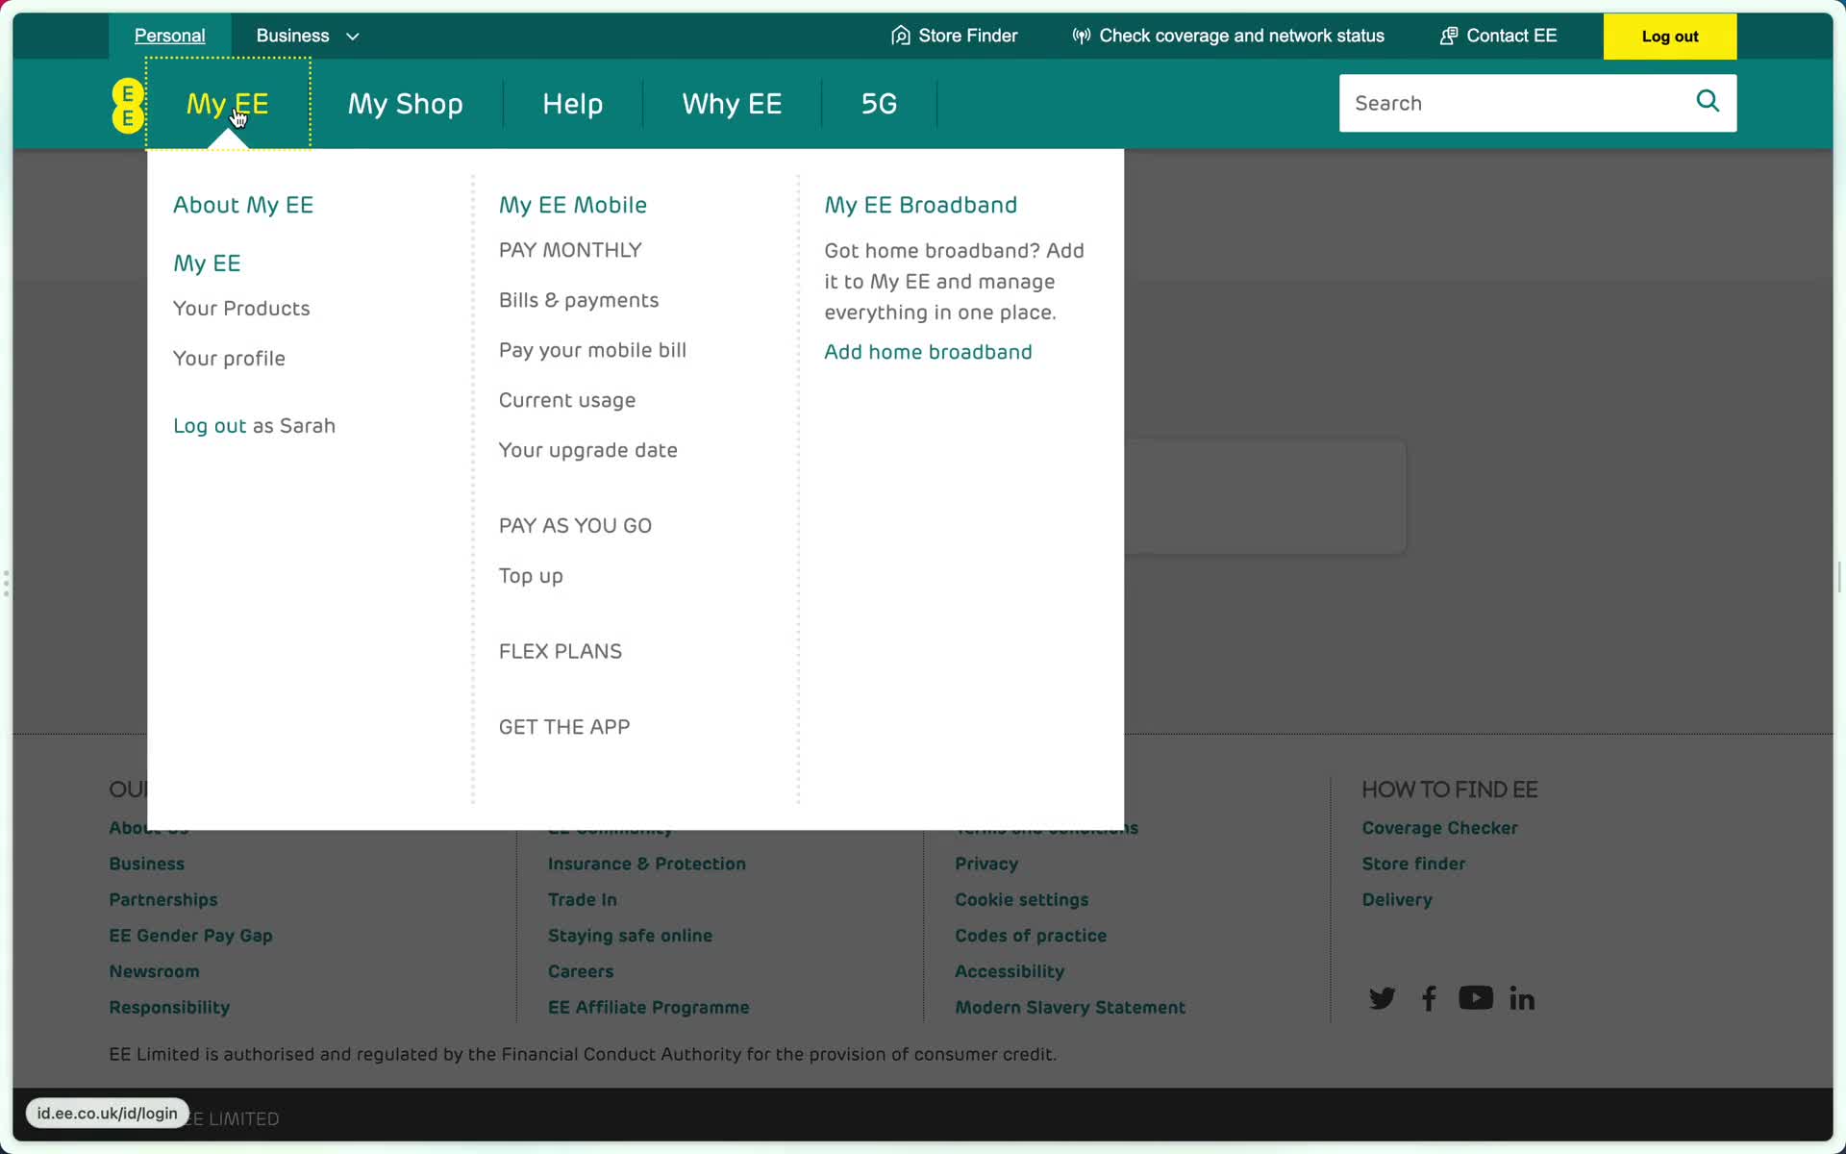1846x1154 pixels.
Task: Click the Twitter social media icon
Action: 1383,998
